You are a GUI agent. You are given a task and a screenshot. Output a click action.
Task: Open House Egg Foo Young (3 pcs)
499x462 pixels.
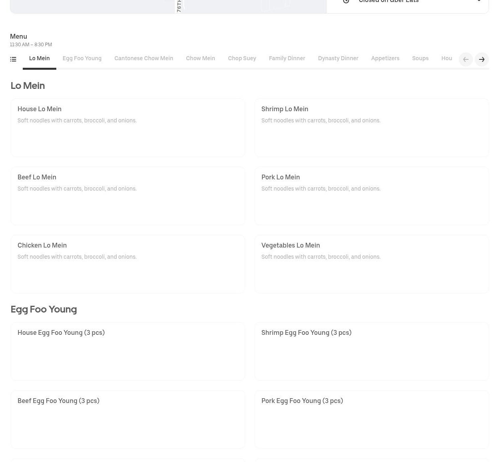click(x=128, y=351)
